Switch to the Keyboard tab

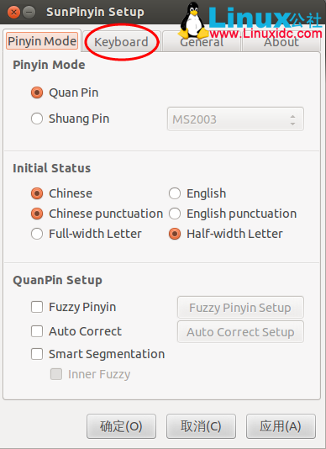click(121, 42)
